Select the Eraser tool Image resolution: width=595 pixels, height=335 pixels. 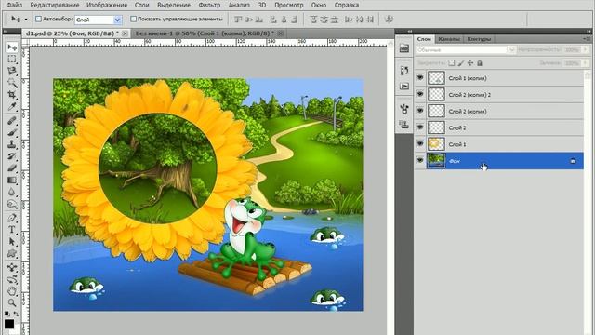(12, 167)
